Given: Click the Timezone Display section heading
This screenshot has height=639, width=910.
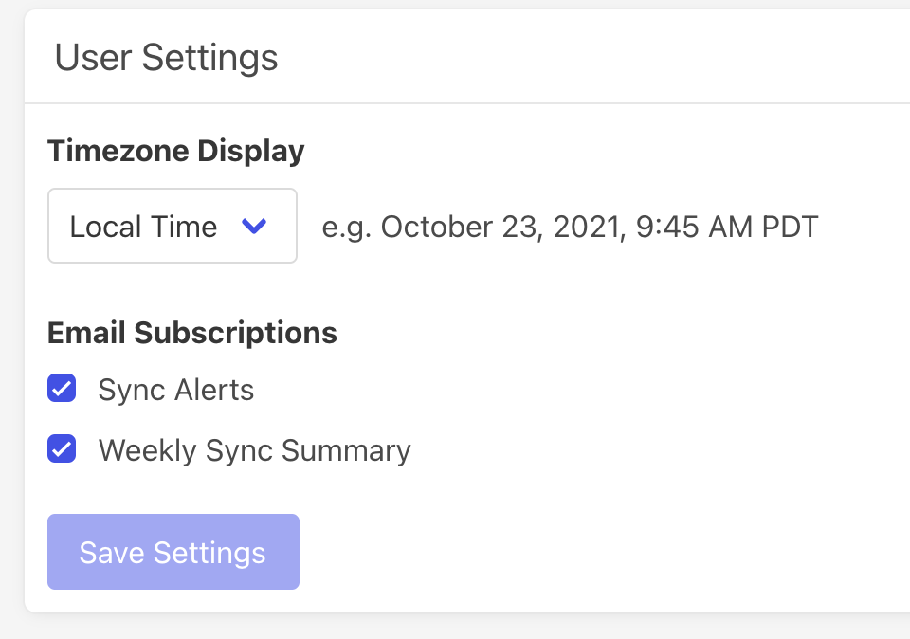Looking at the screenshot, I should [x=176, y=152].
